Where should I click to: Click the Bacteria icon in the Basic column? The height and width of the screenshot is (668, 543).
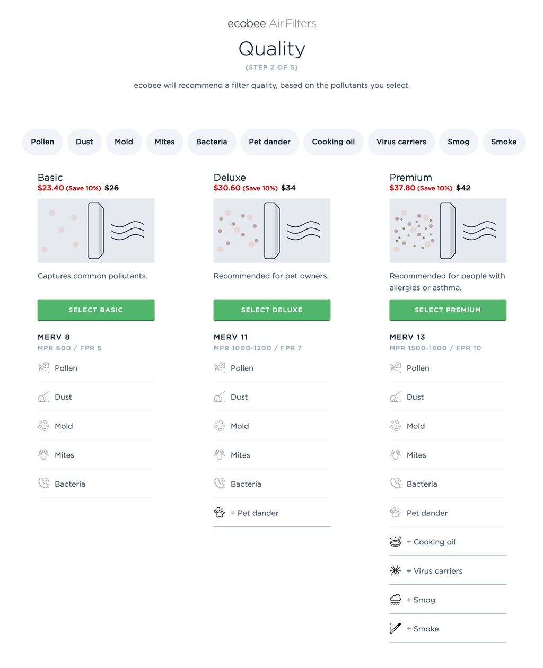(44, 484)
